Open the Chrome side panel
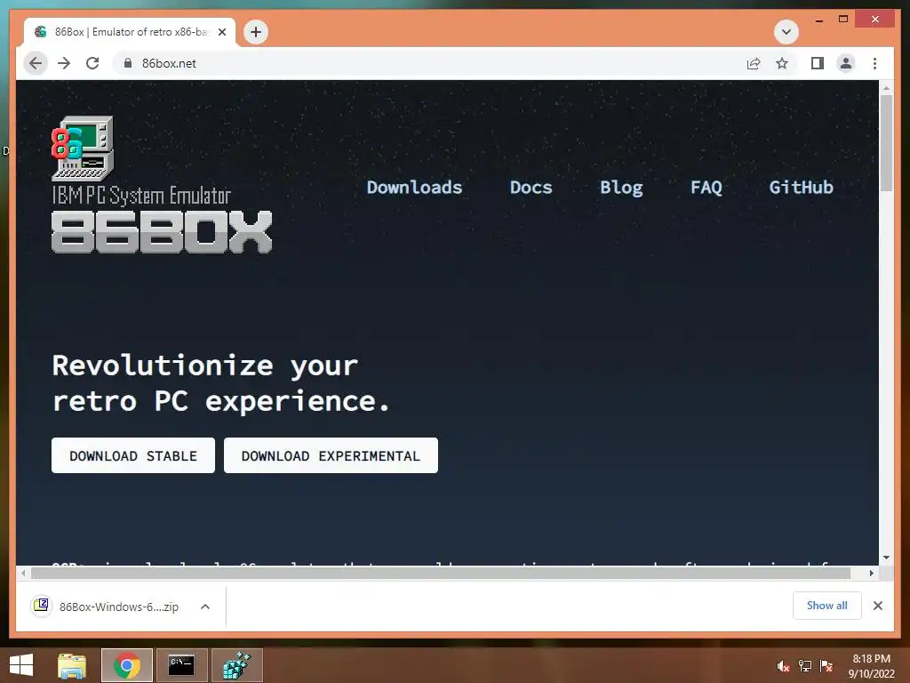Viewport: 910px width, 683px height. pos(818,63)
